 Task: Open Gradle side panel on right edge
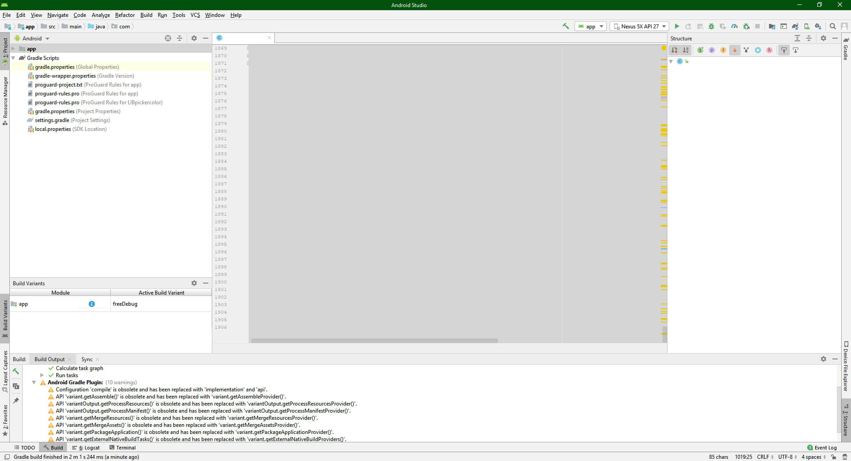click(x=846, y=48)
